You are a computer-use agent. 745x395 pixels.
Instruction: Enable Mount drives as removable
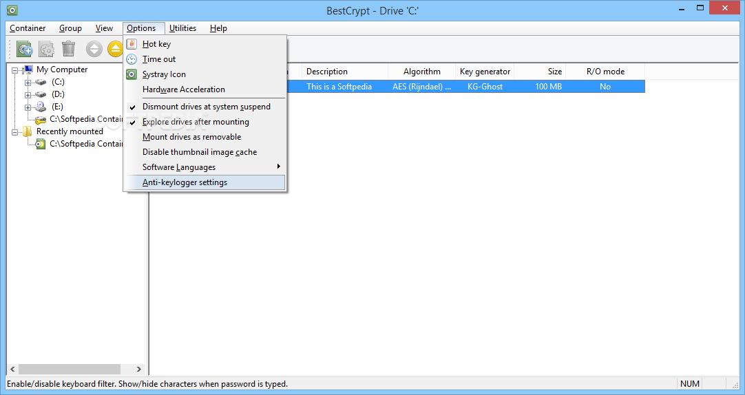coord(205,137)
